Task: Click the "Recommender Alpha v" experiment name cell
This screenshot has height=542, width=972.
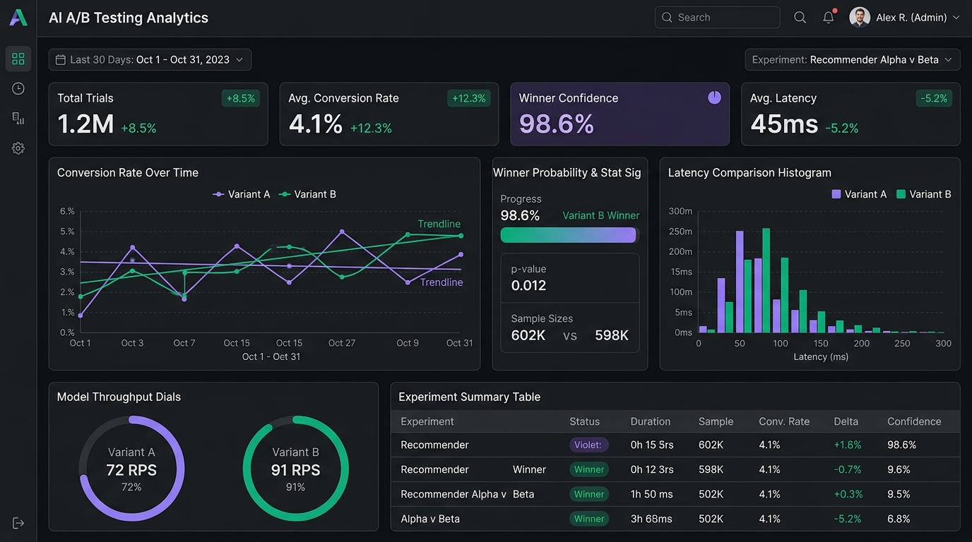Action: (454, 494)
